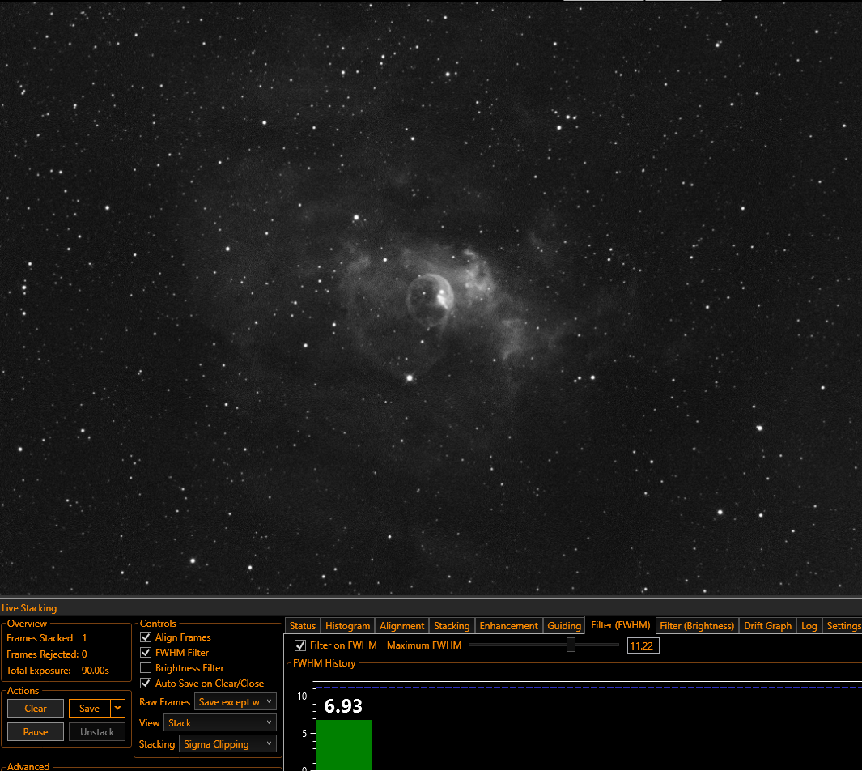The width and height of the screenshot is (862, 771).
Task: Open the Guiding tab
Action: point(564,626)
